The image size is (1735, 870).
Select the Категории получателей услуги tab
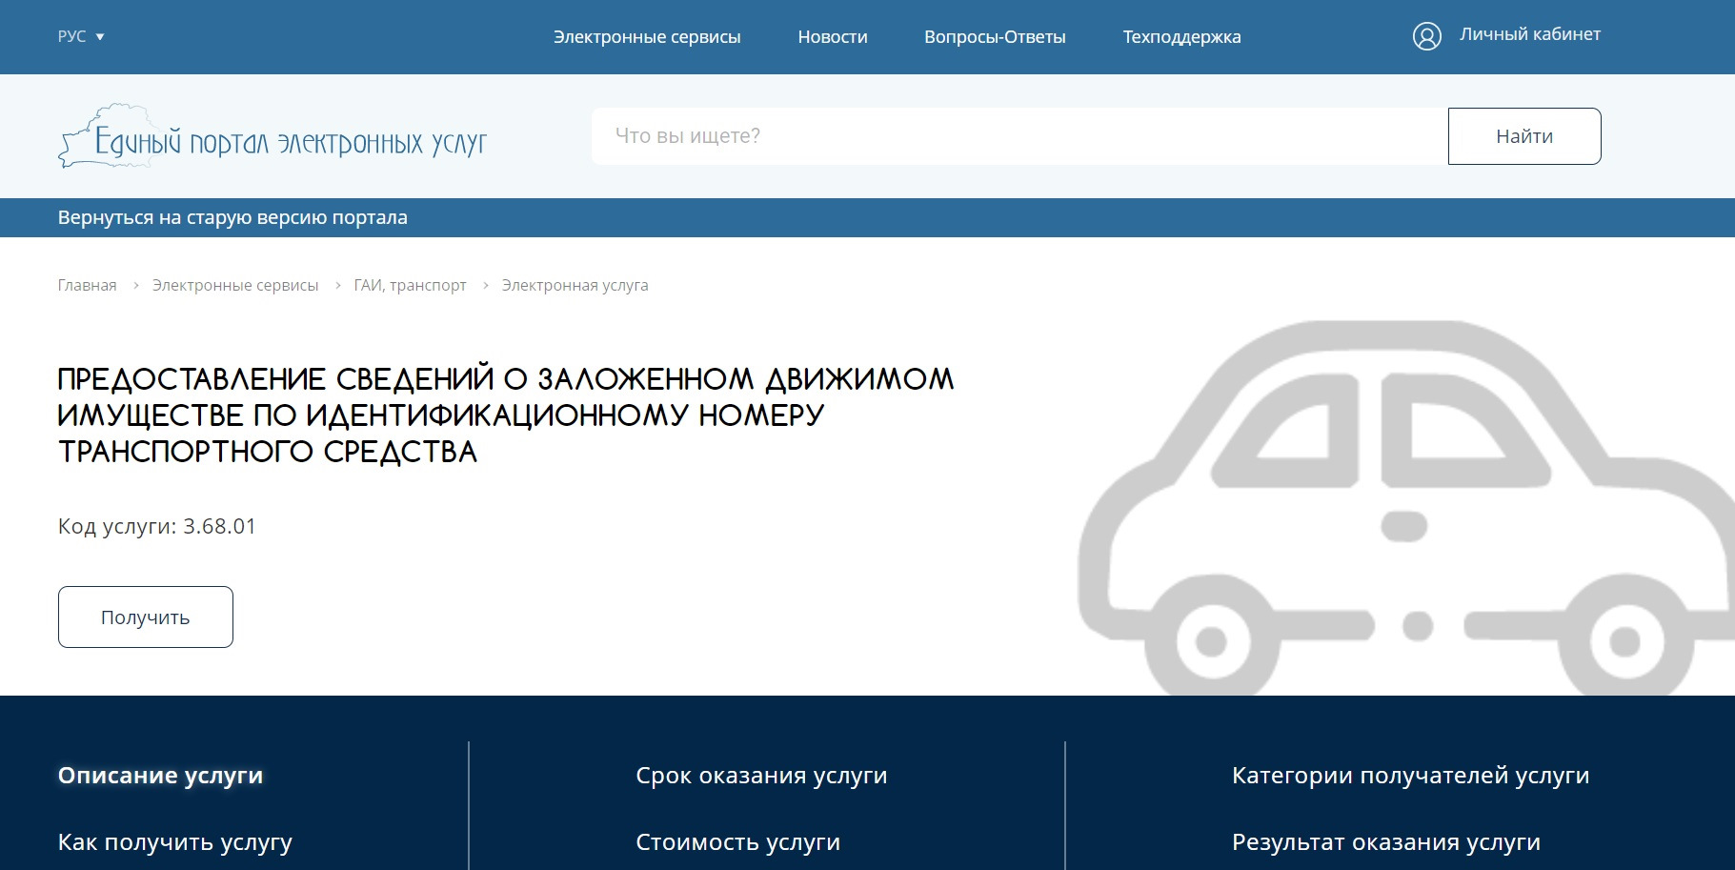click(1410, 776)
